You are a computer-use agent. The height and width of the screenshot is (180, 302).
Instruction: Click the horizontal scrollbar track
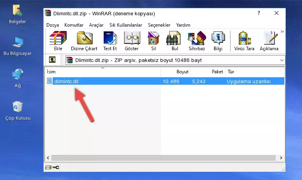pos(163,158)
